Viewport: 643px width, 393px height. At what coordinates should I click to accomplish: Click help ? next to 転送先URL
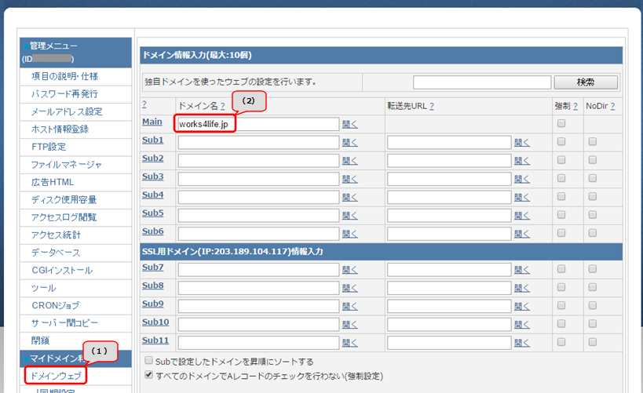[431, 106]
